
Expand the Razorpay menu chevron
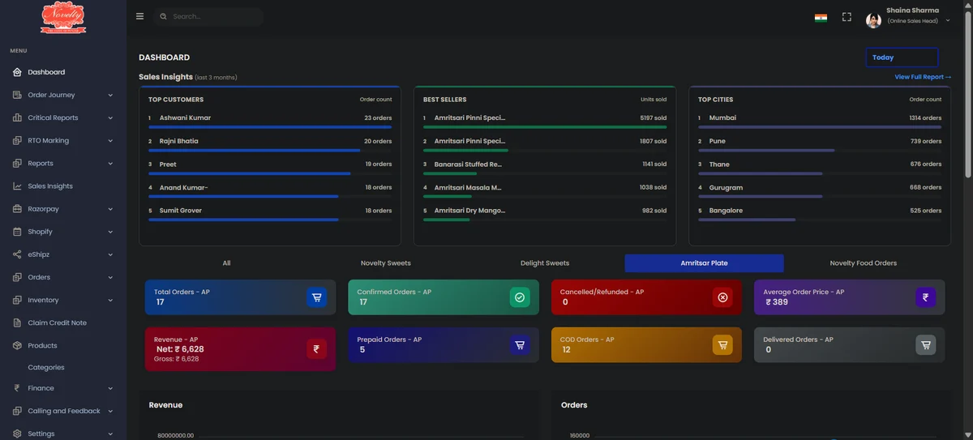(110, 209)
